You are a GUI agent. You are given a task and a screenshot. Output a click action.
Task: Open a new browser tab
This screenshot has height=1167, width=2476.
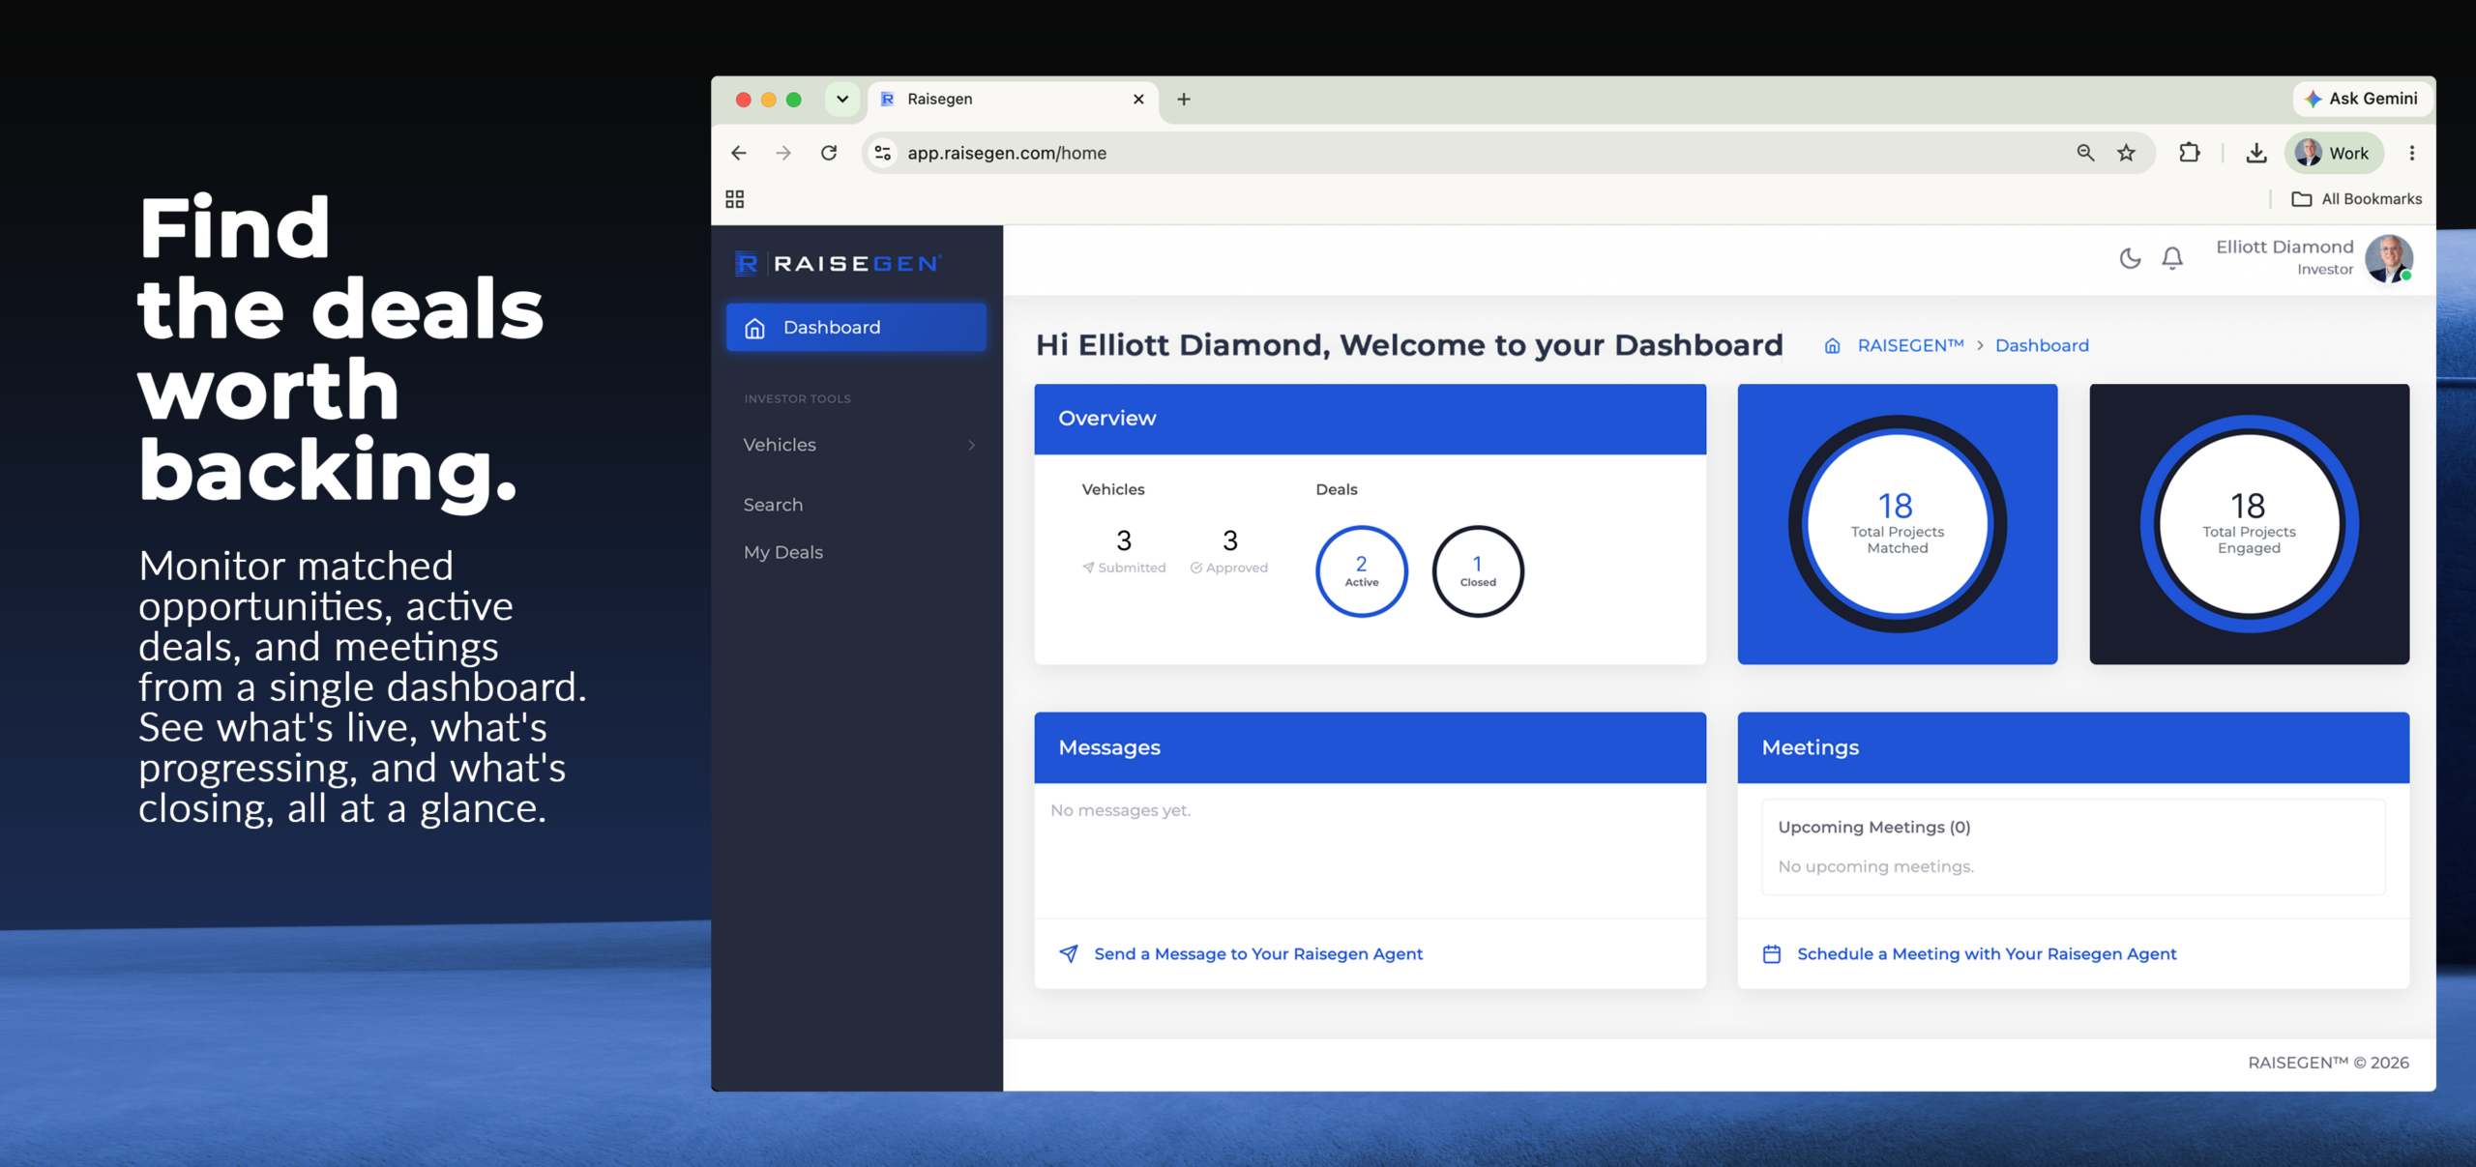tap(1183, 99)
